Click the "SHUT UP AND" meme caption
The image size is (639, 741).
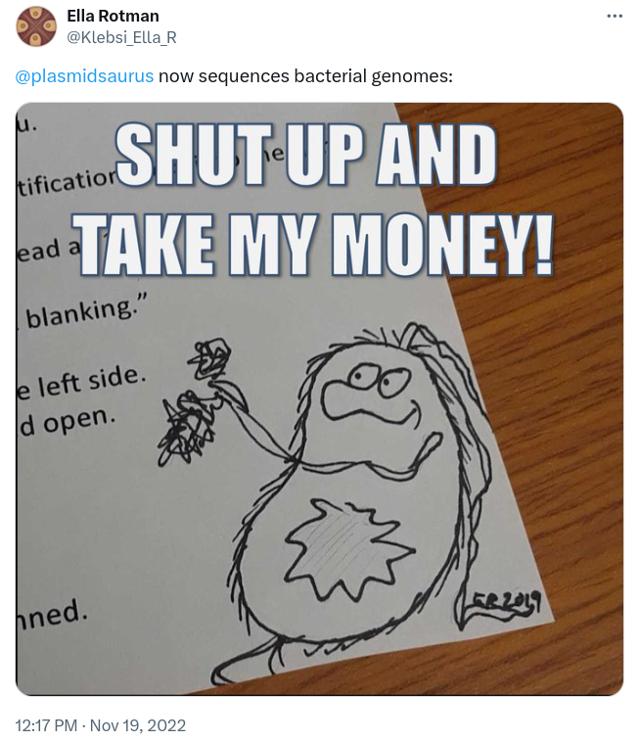306,155
